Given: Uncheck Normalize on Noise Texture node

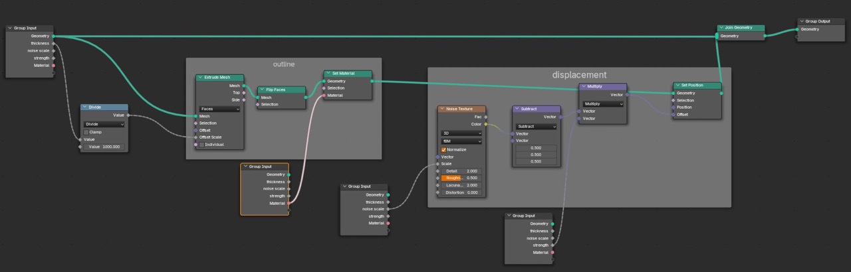Looking at the screenshot, I should 443,149.
